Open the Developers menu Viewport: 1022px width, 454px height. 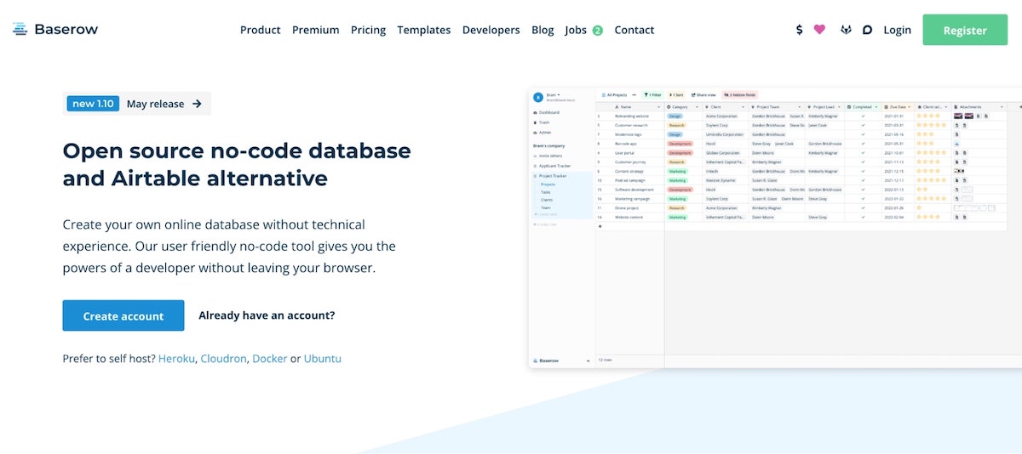pos(491,30)
